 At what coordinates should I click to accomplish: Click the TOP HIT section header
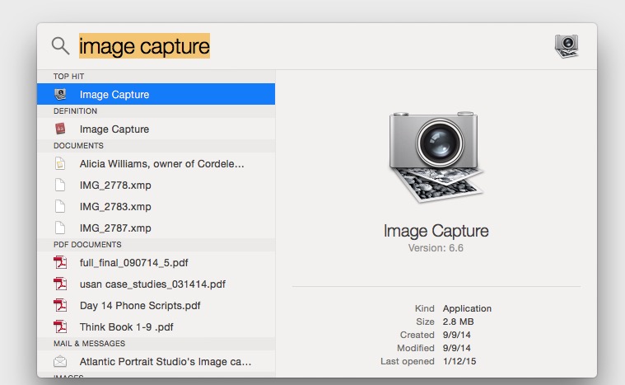(x=68, y=76)
